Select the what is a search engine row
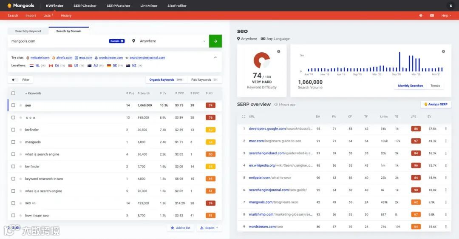Image resolution: width=459 pixels, height=239 pixels. (115, 191)
